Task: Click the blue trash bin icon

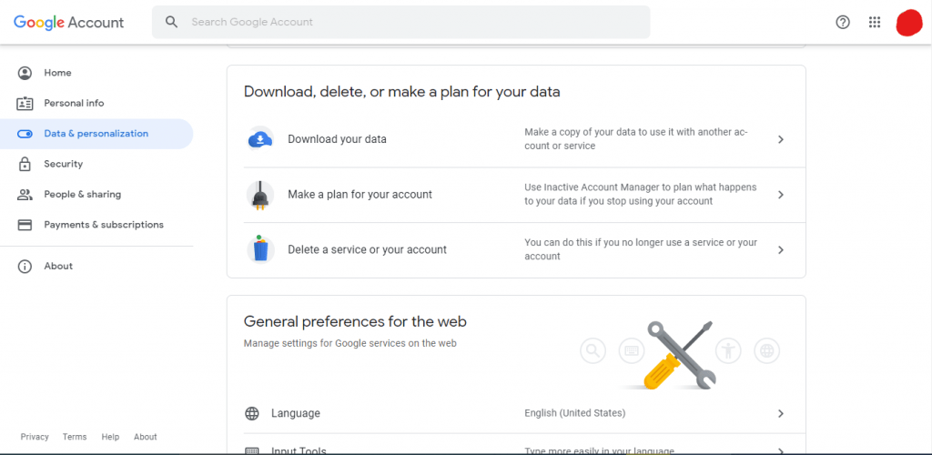Action: point(259,249)
